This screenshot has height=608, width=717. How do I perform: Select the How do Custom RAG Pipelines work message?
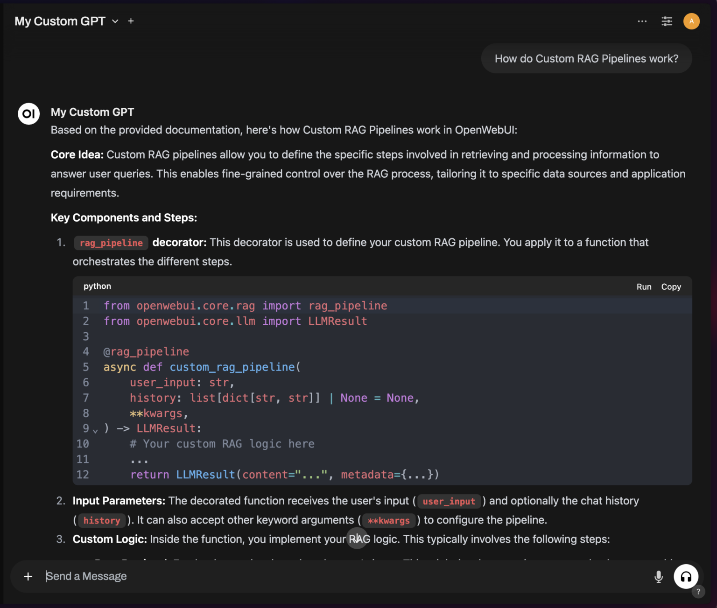(586, 58)
